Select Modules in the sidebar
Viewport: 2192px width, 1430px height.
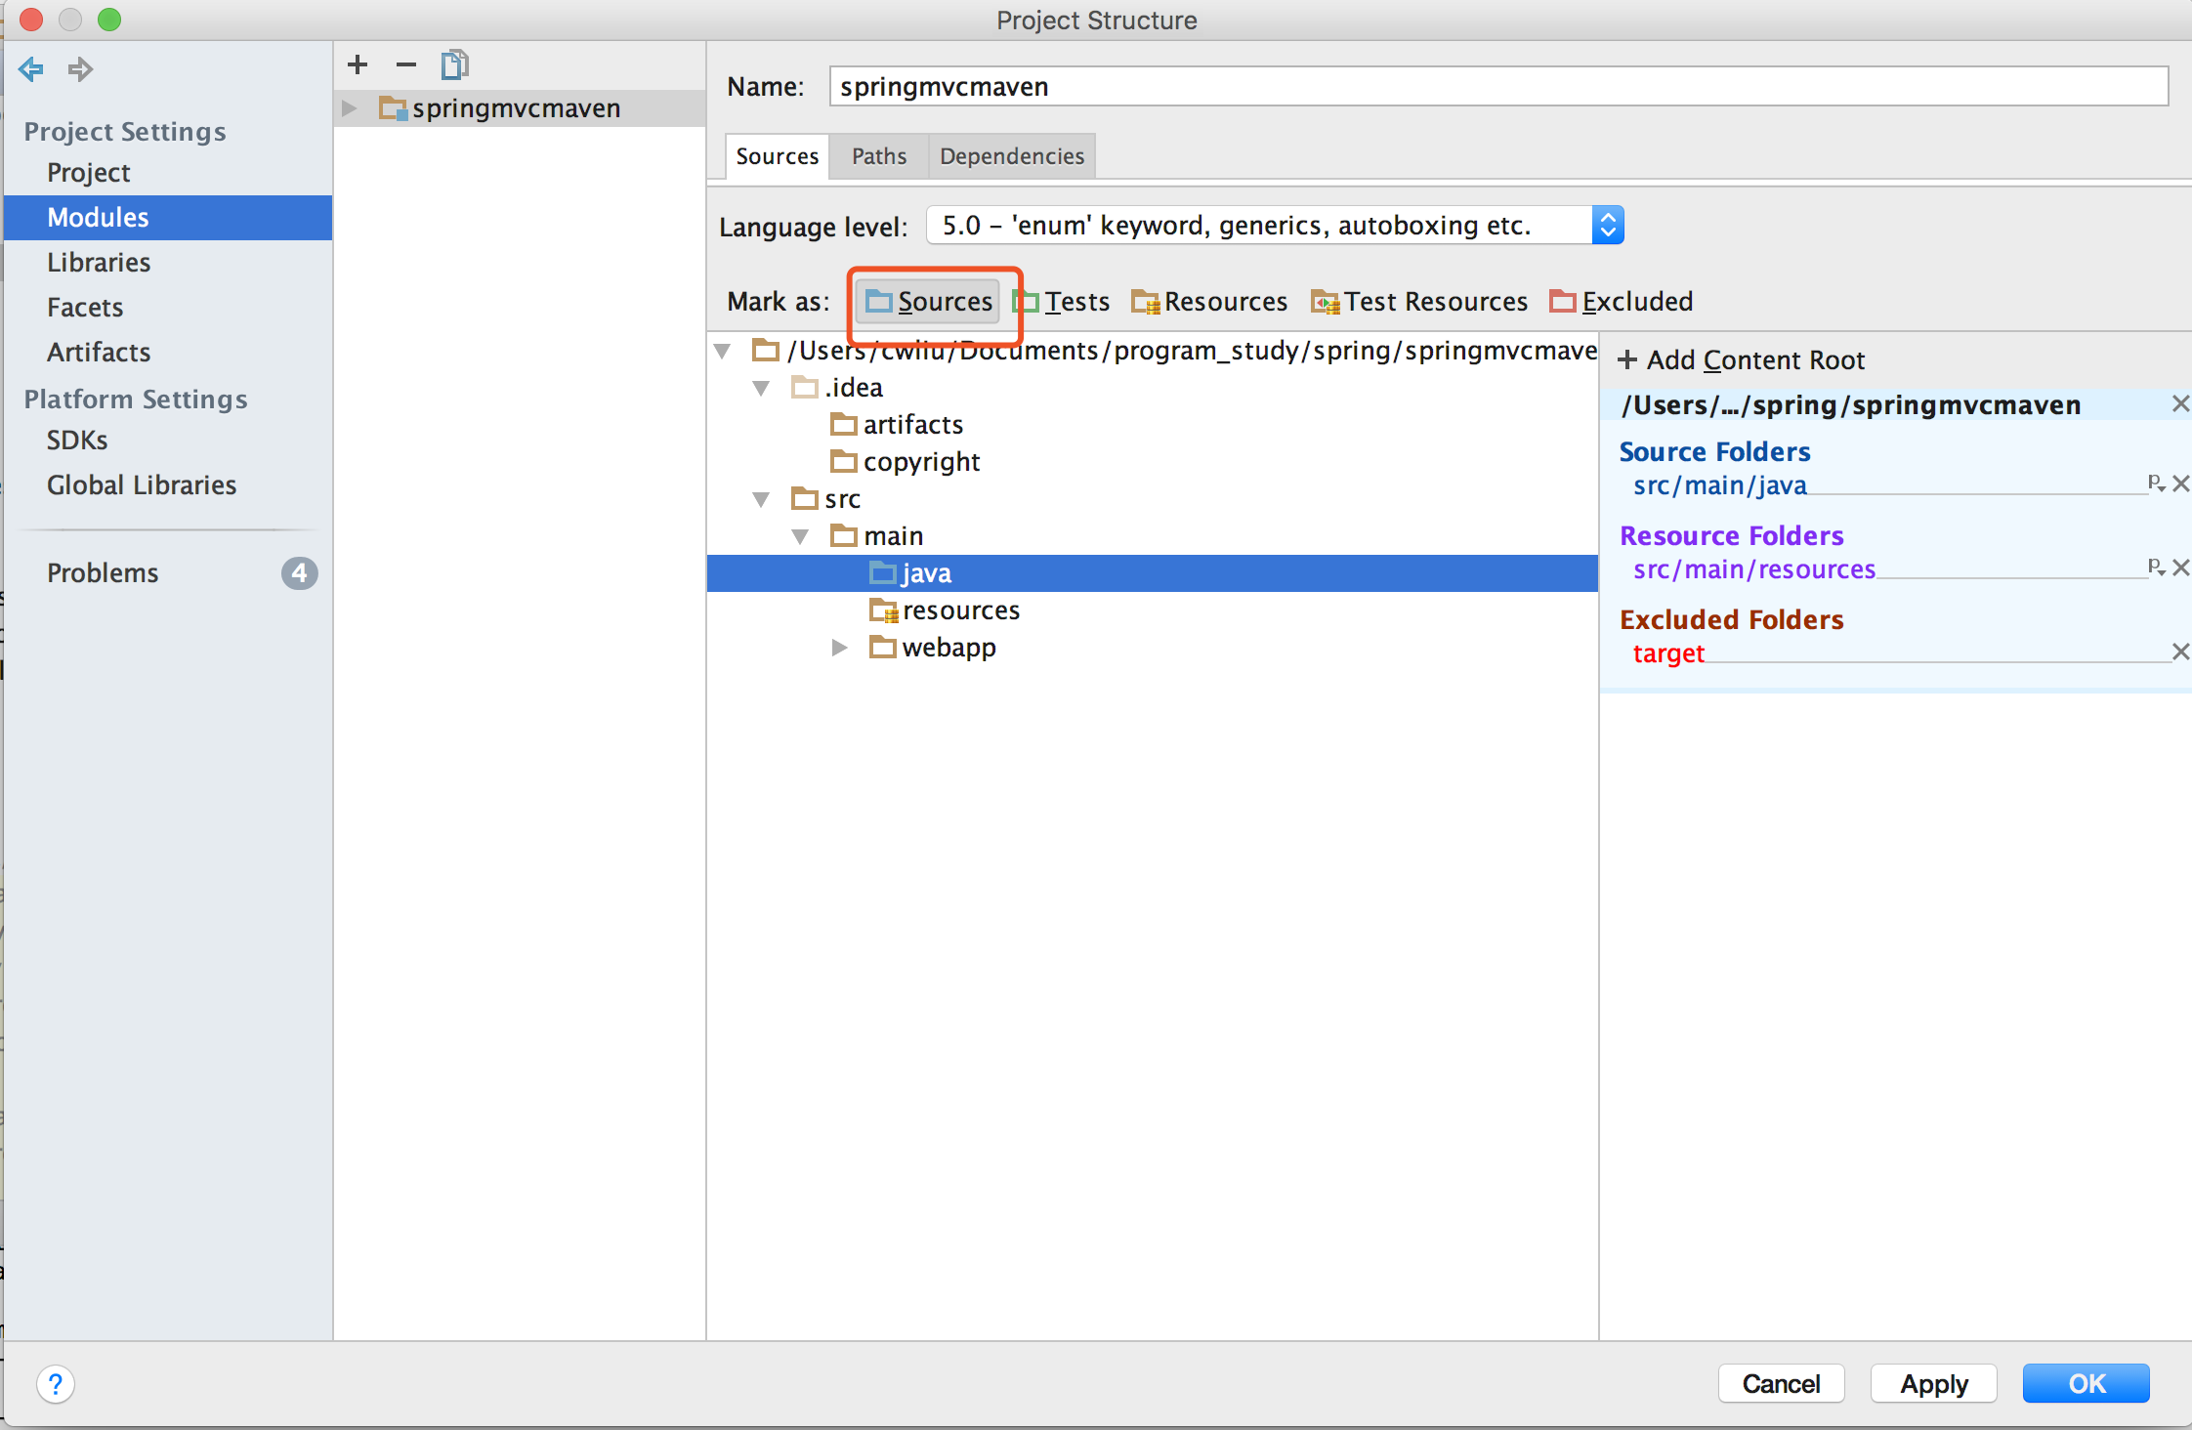coord(168,218)
